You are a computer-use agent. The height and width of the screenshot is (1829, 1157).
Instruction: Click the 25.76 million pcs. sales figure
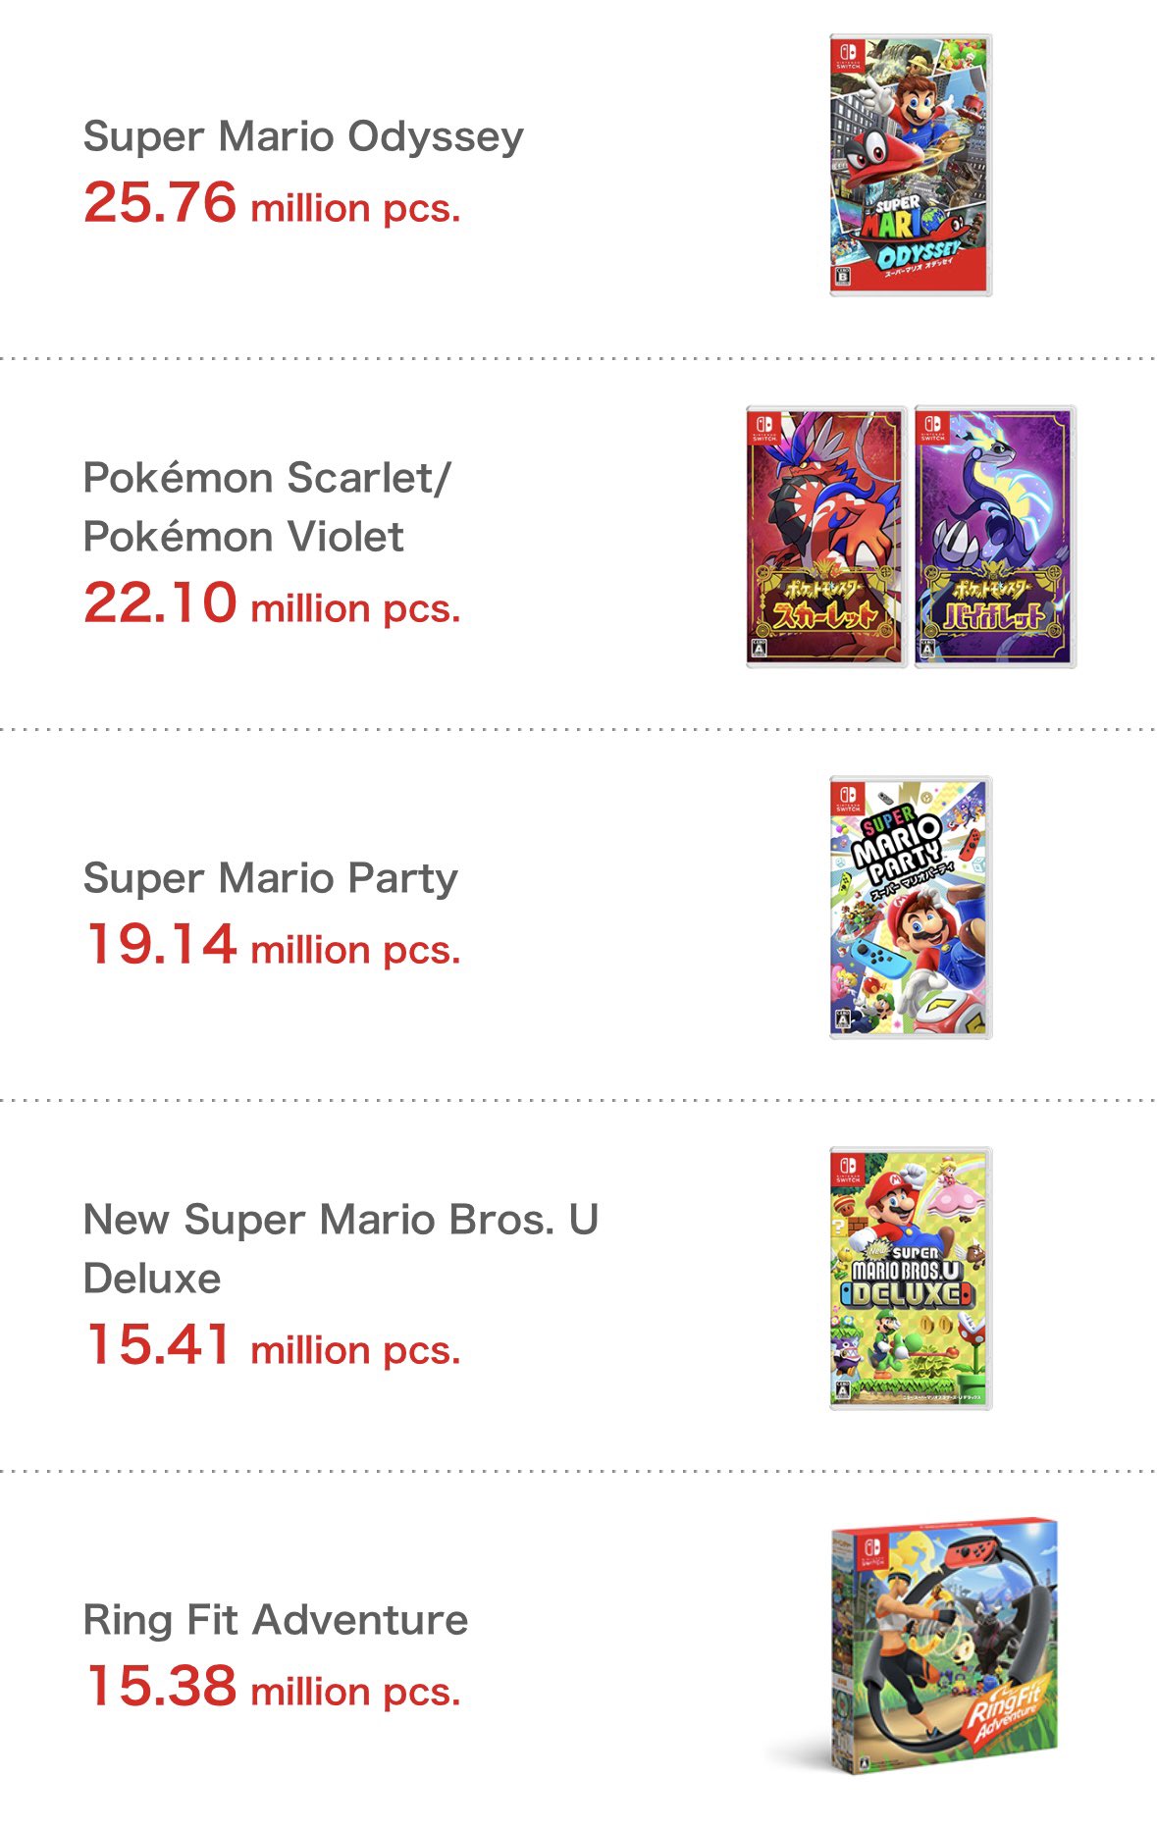pyautogui.click(x=272, y=204)
